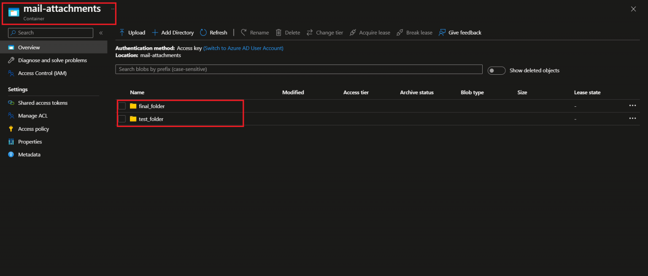
Task: Click the Give feedback button
Action: tap(460, 32)
